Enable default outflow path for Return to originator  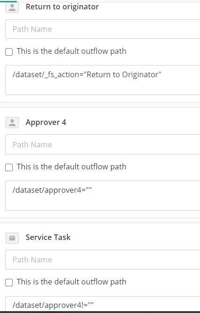tap(9, 52)
